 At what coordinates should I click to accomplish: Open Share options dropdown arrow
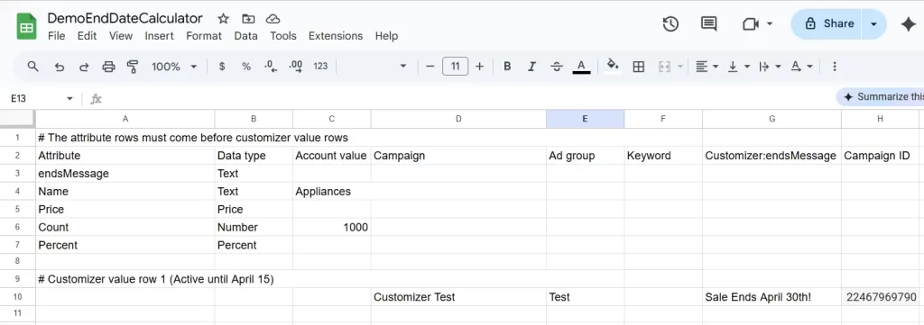[873, 24]
